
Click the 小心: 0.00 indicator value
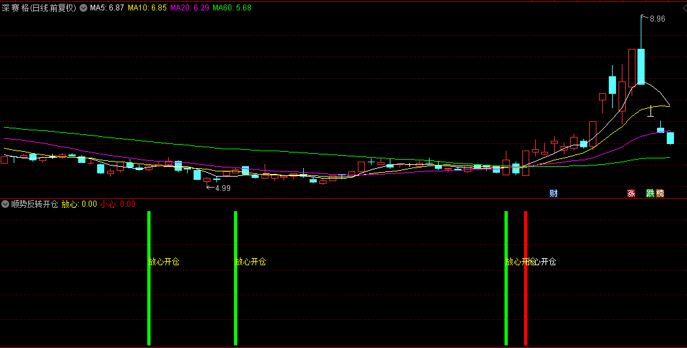118,204
